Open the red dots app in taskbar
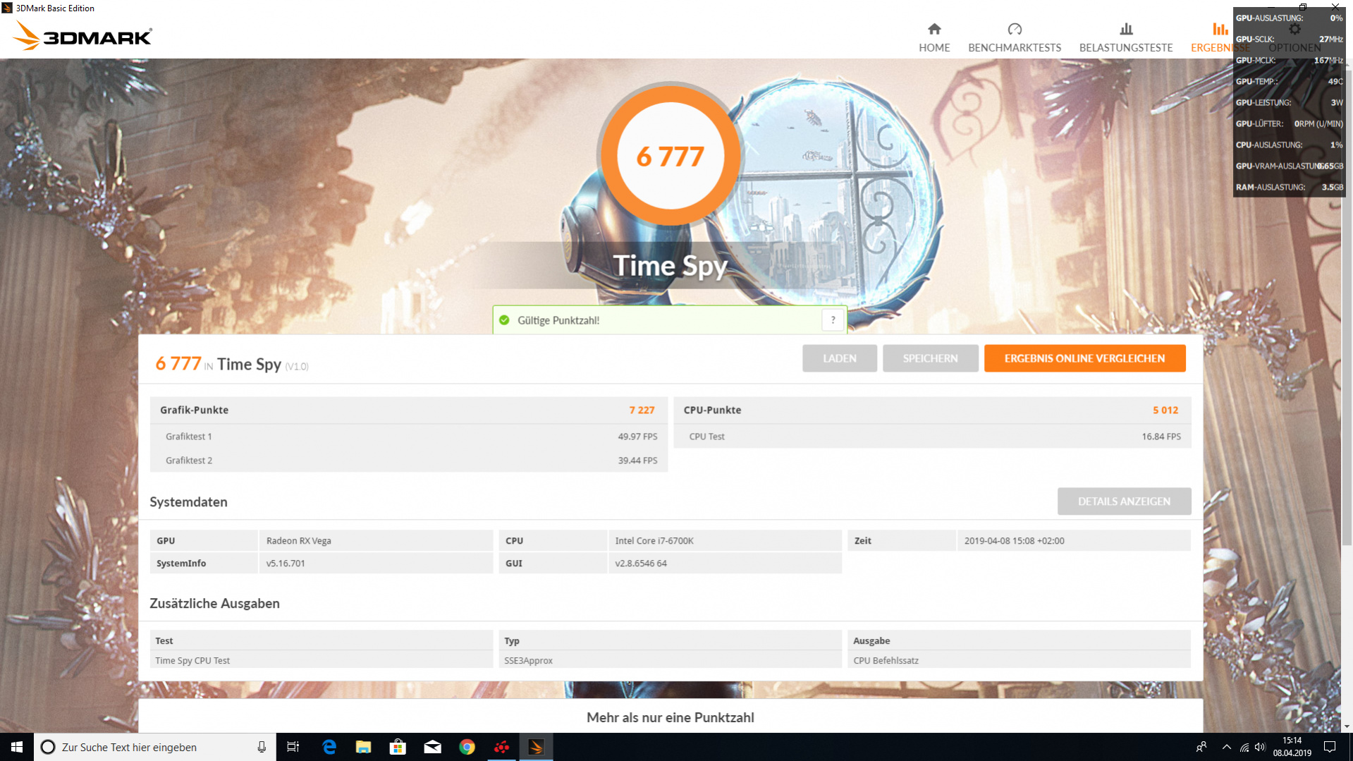Viewport: 1353px width, 761px height. point(501,747)
